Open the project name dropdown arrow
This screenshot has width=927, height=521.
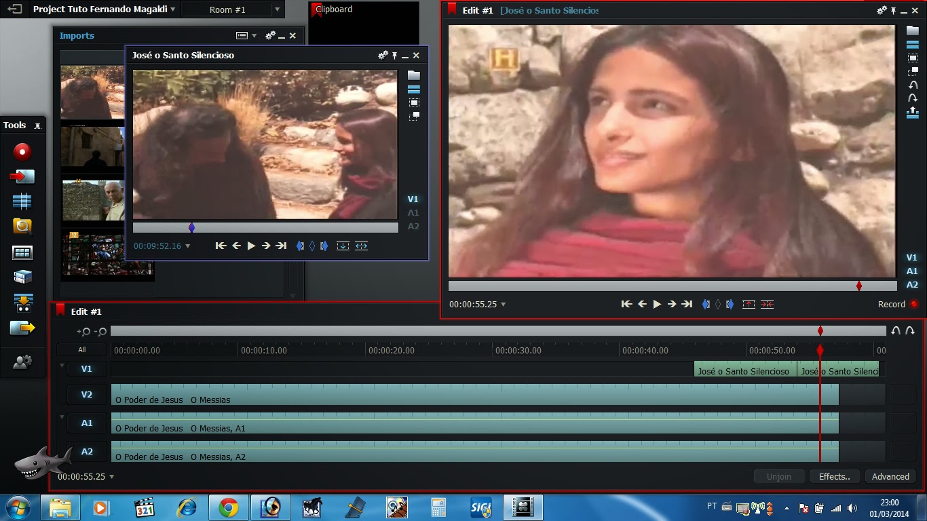point(173,9)
